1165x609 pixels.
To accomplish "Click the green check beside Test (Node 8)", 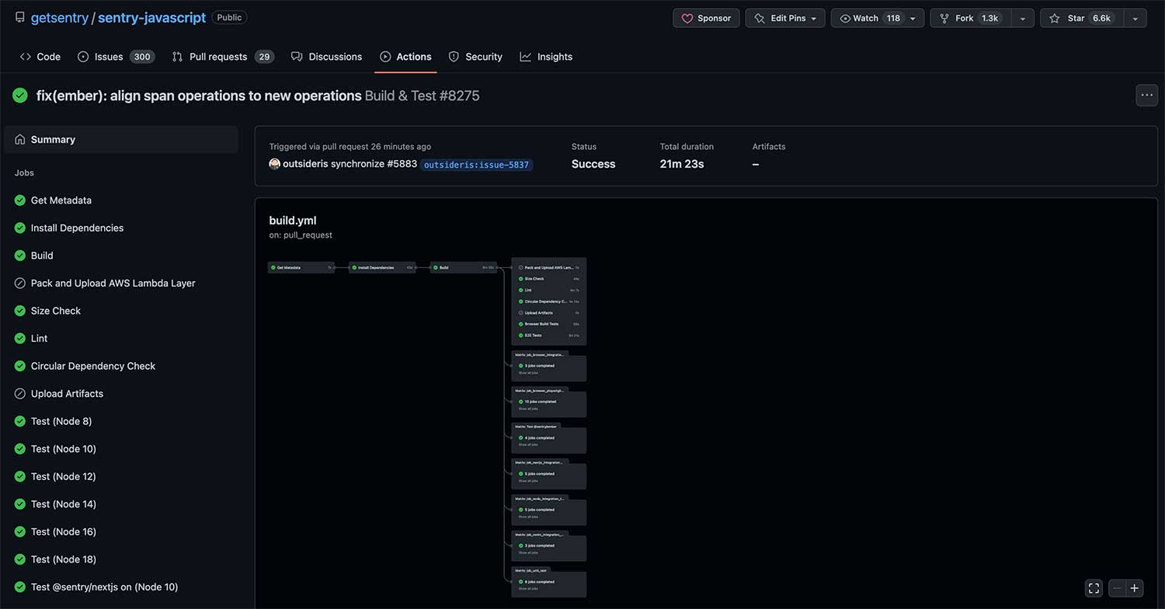I will click(20, 422).
